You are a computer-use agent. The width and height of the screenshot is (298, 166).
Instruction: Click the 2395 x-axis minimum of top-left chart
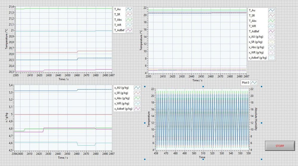coord(16,75)
